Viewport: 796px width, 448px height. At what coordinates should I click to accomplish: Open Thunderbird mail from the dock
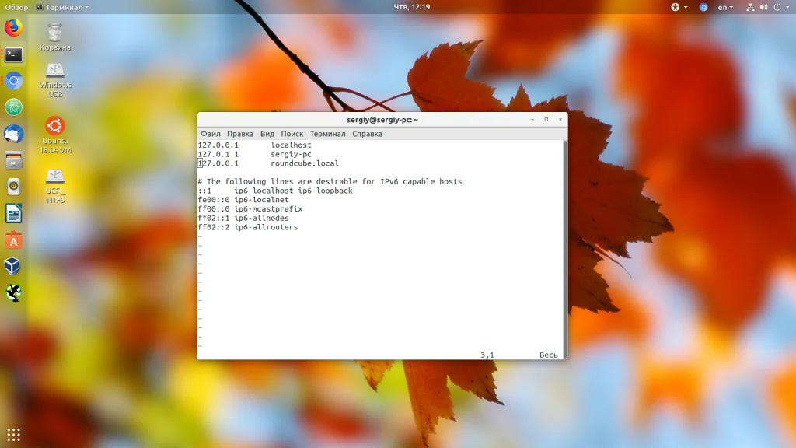click(x=14, y=134)
